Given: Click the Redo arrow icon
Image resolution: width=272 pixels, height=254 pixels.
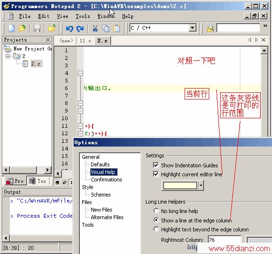Looking at the screenshot, I should 80,28.
